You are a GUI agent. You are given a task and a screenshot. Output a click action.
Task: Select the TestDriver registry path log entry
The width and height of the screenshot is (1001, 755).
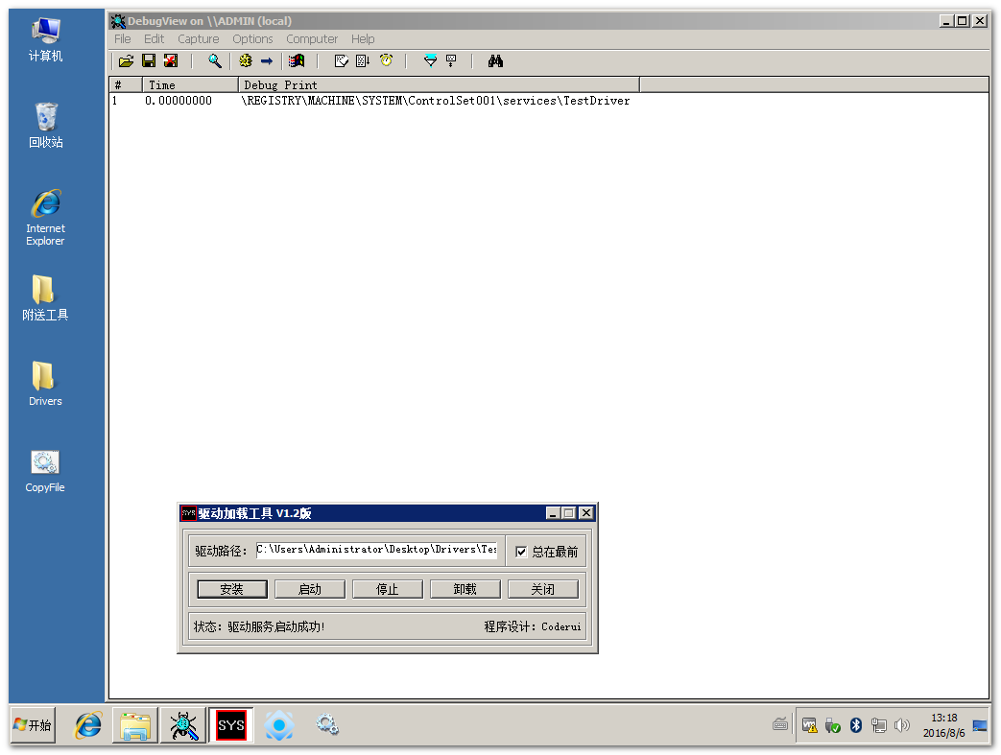(436, 101)
